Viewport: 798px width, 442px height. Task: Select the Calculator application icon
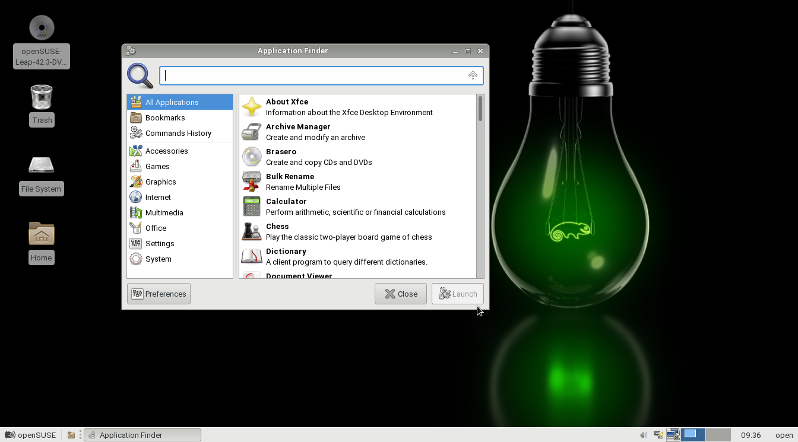(x=252, y=206)
